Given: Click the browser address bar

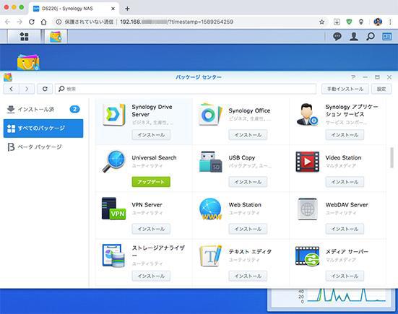Looking at the screenshot, I should coord(191,22).
